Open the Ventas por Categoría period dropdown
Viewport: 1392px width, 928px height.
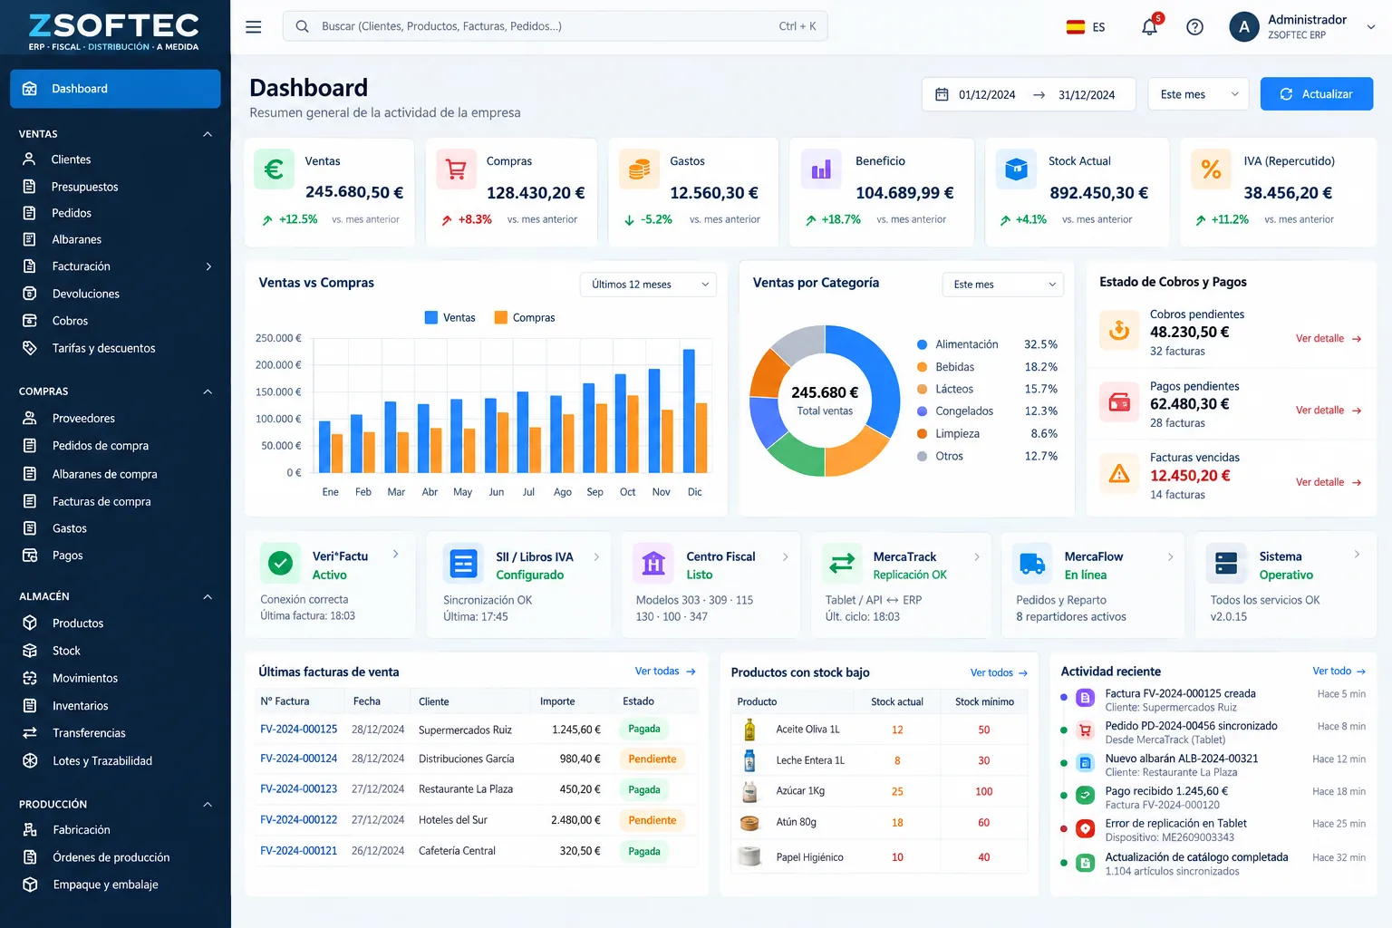pyautogui.click(x=1002, y=285)
